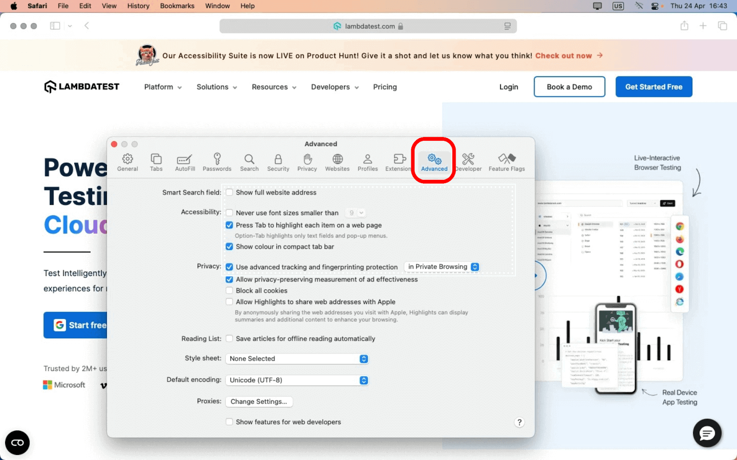
Task: Click the LambdaTest logo
Action: (x=82, y=86)
